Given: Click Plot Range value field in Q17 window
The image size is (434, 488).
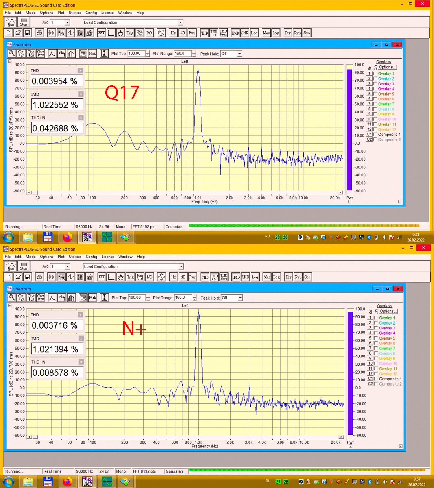Looking at the screenshot, I should (x=183, y=54).
